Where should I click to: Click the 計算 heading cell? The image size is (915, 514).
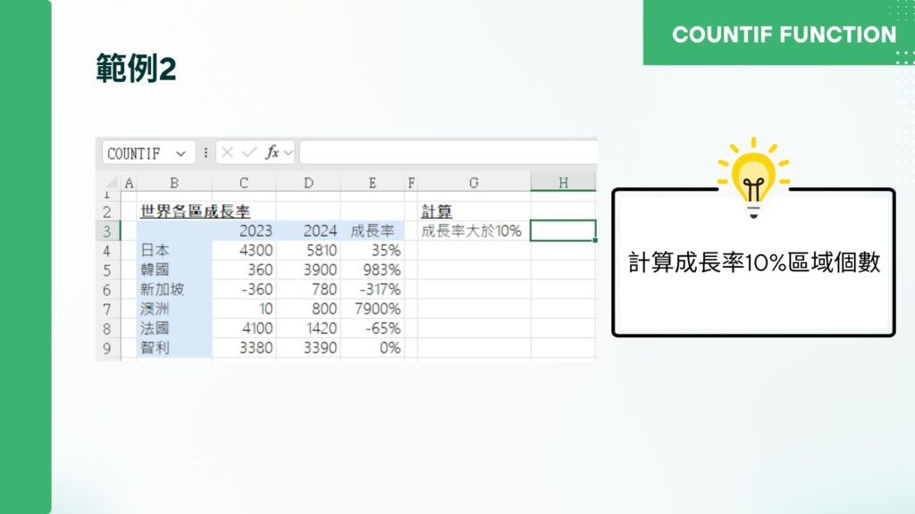tap(436, 211)
